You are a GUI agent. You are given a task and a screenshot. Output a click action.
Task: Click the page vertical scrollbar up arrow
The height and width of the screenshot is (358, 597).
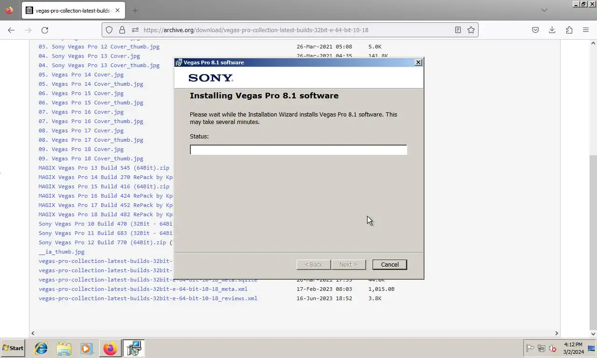593,43
